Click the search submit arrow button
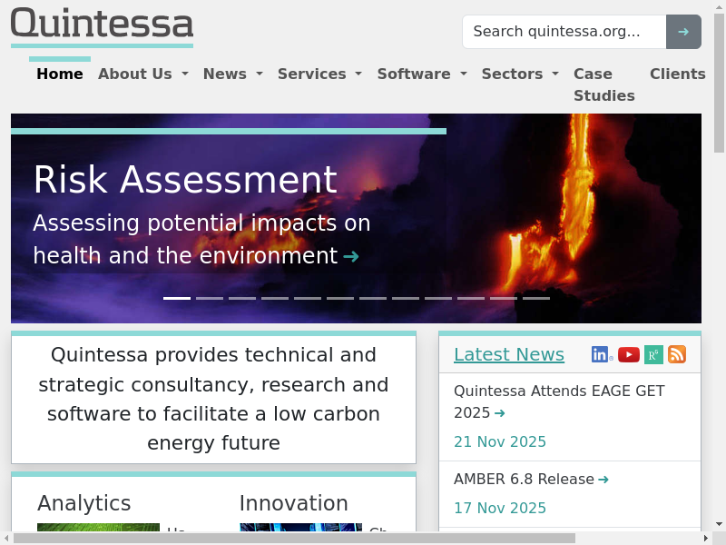The image size is (726, 545). pos(683,32)
